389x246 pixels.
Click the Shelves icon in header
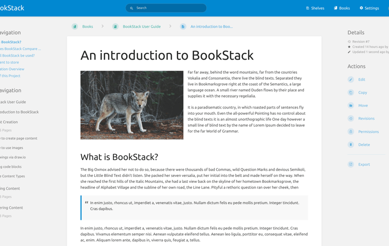pos(307,8)
